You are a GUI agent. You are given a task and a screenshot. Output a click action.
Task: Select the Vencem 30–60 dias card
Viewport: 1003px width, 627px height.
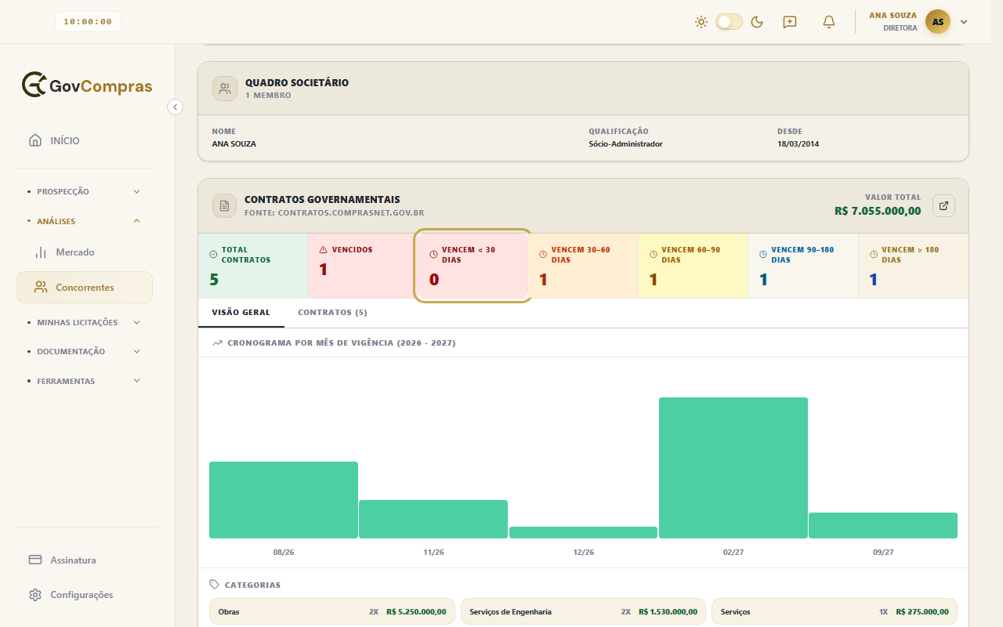point(583,266)
